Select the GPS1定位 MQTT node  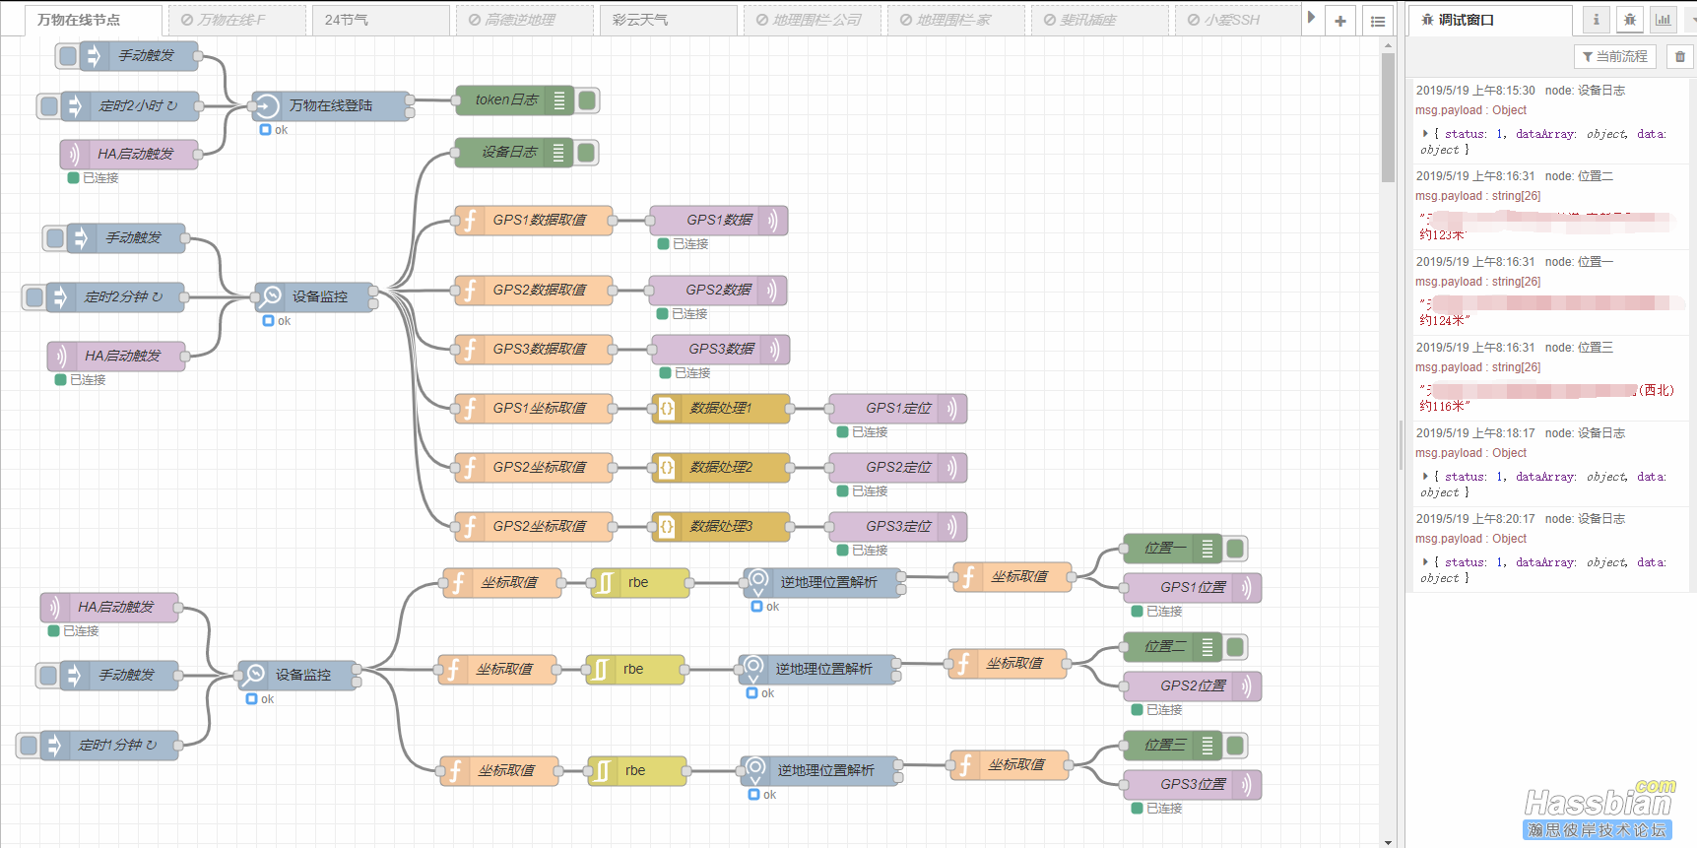(898, 408)
